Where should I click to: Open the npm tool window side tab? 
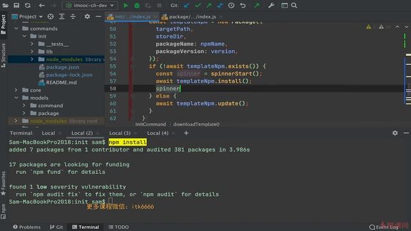[x=3, y=211]
